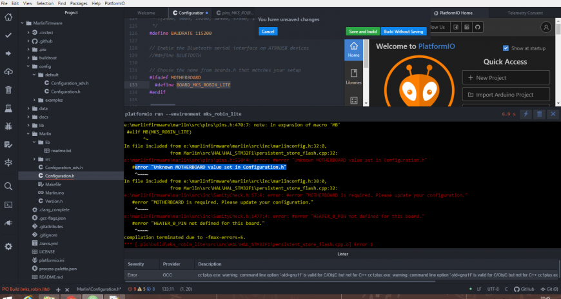Click the trash icon in build panel
This screenshot has height=299, width=561.
(539, 114)
